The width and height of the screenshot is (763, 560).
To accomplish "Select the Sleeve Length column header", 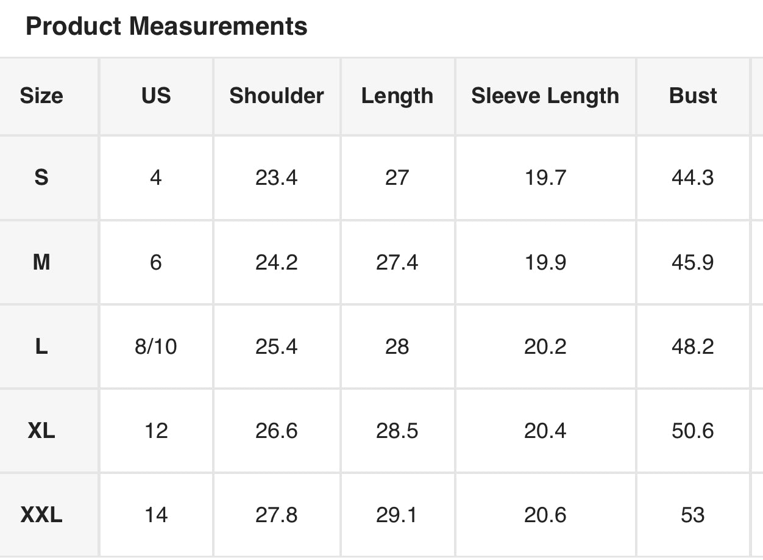I will pyautogui.click(x=545, y=96).
